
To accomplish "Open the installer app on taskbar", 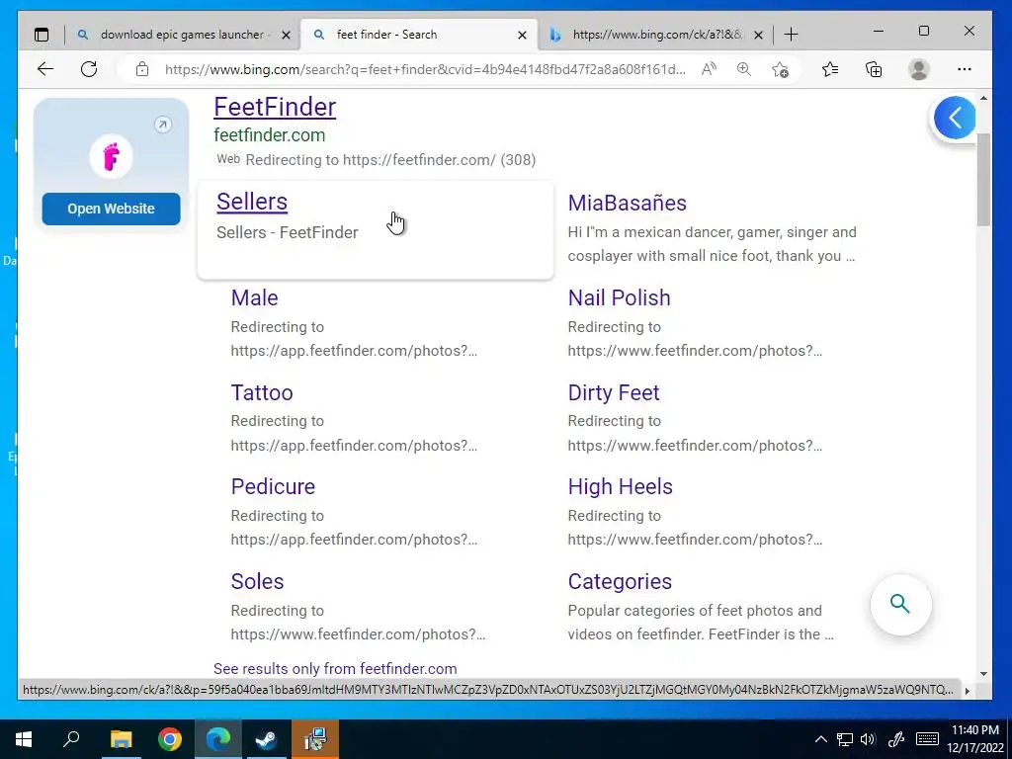I will 315,739.
